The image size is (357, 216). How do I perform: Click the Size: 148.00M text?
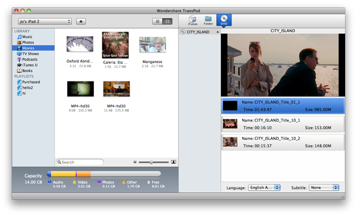[x=318, y=146]
